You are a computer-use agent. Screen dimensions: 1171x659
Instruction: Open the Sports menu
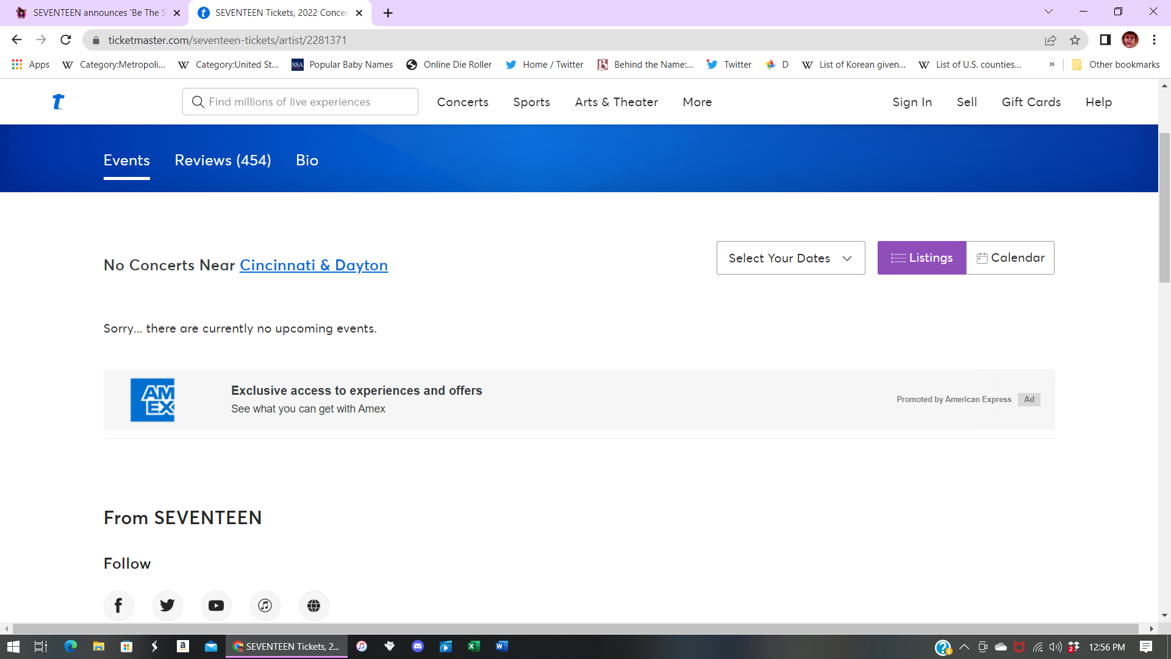531,103
